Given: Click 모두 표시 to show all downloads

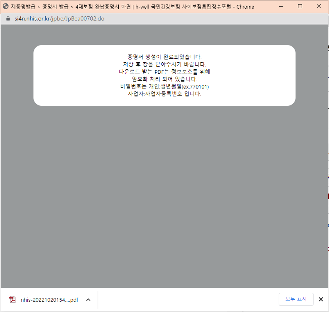Looking at the screenshot, I should [x=296, y=299].
